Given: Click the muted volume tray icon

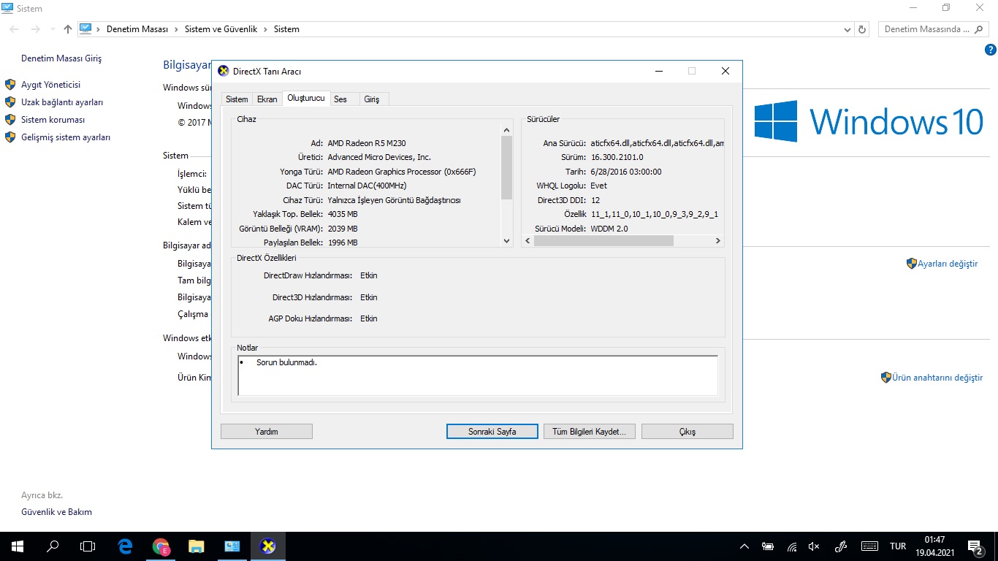Looking at the screenshot, I should 815,546.
